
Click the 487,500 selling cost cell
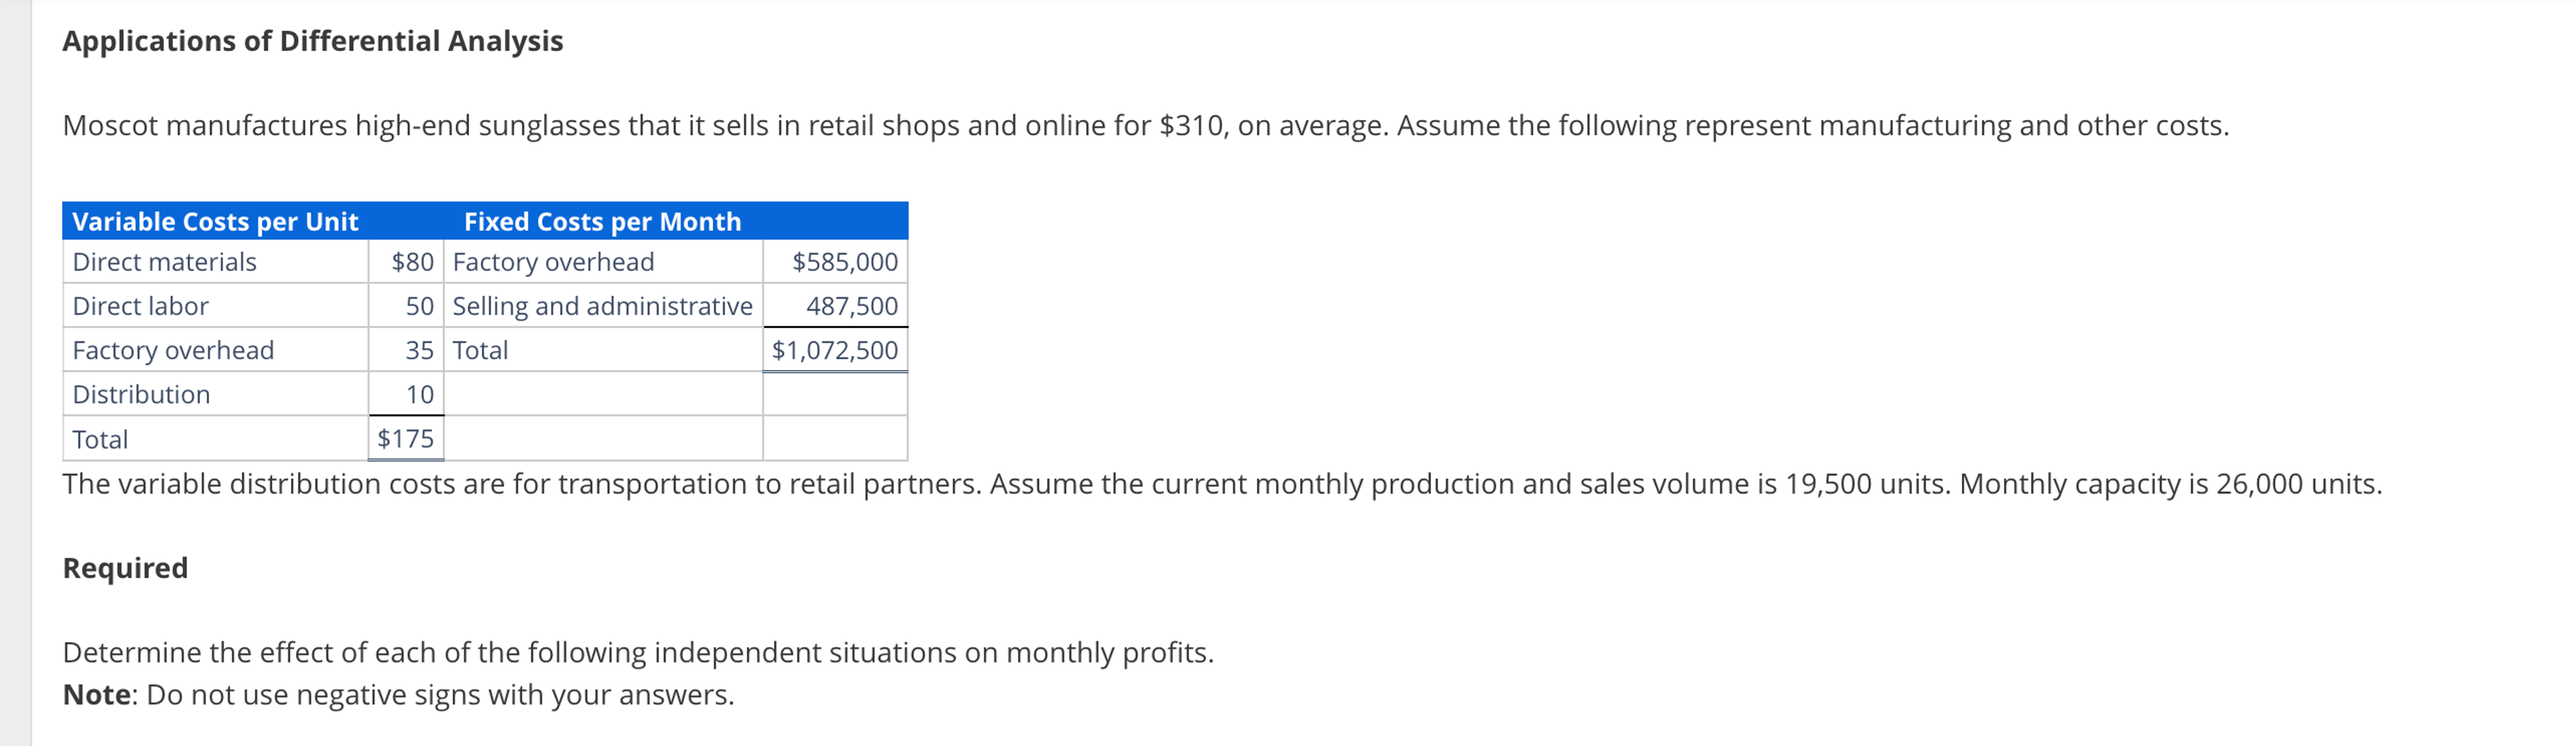[852, 306]
